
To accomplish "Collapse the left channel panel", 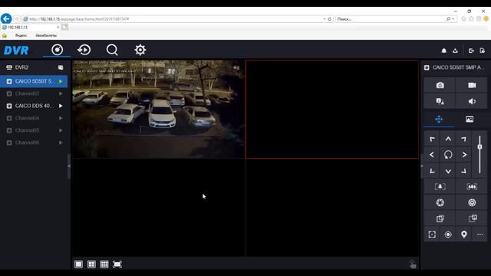I will coord(69,166).
